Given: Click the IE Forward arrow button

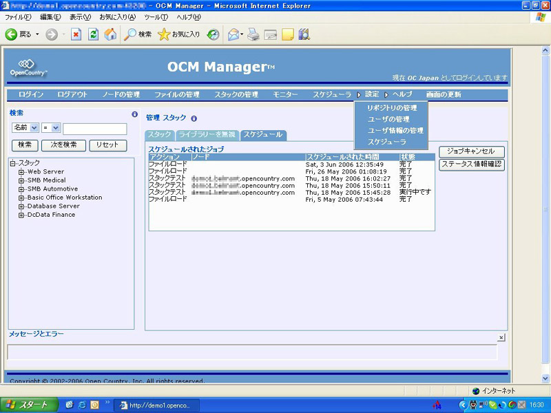Looking at the screenshot, I should coord(52,34).
